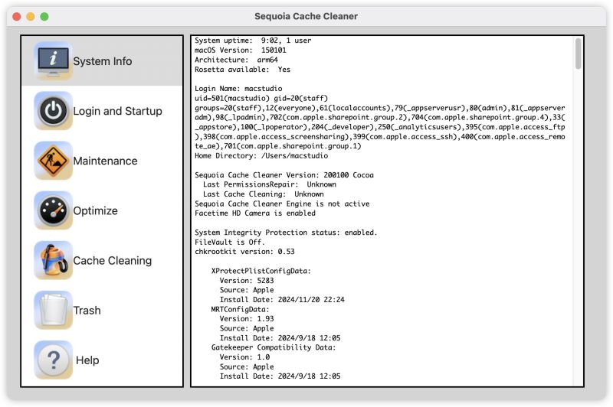This screenshot has height=407, width=613.
Task: Click the Login and Startup power icon
Action: tap(53, 111)
